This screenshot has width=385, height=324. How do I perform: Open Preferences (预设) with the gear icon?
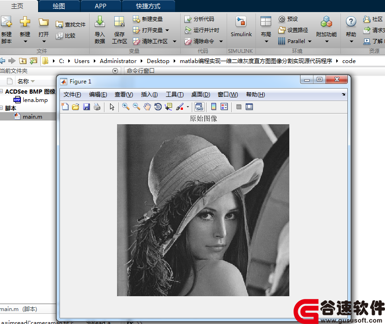point(288,19)
